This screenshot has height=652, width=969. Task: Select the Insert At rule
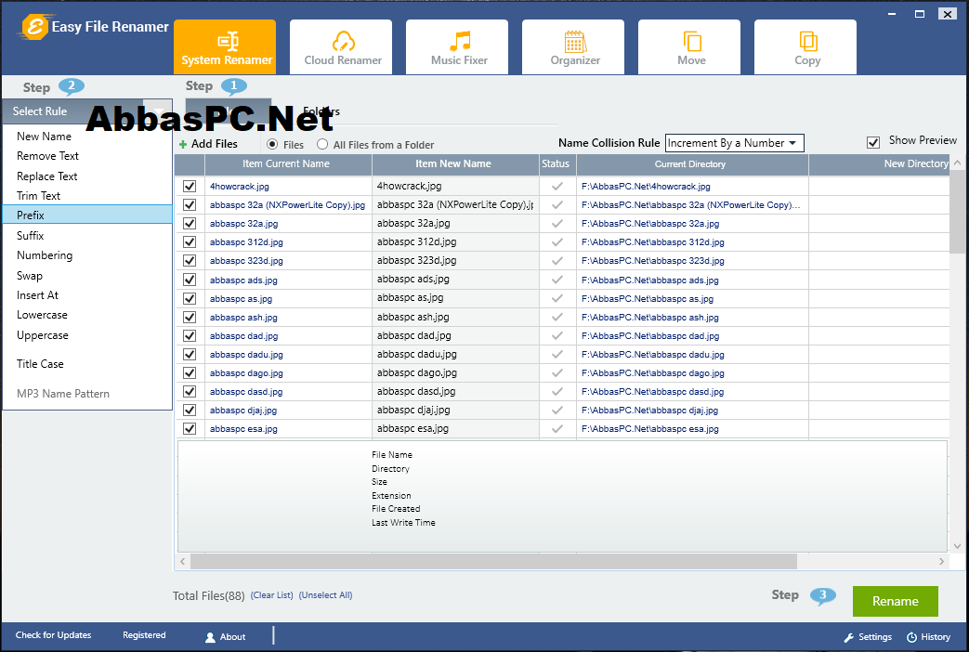point(87,294)
